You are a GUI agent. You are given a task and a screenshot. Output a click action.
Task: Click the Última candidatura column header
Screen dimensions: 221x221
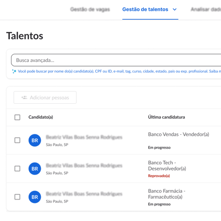coord(167,117)
